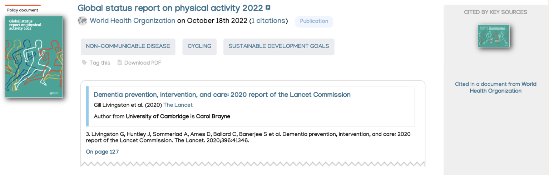Select the Non-Communicable Disease tag
The image size is (549, 175).
point(128,46)
